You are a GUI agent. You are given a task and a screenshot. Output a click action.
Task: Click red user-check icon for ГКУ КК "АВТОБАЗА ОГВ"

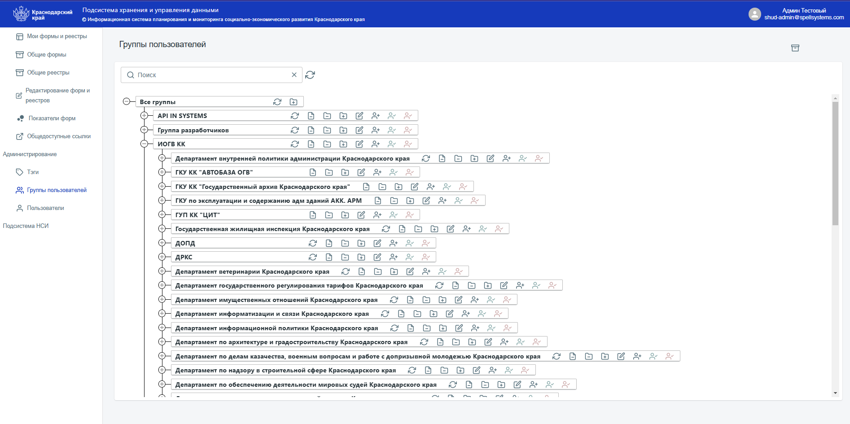click(410, 172)
